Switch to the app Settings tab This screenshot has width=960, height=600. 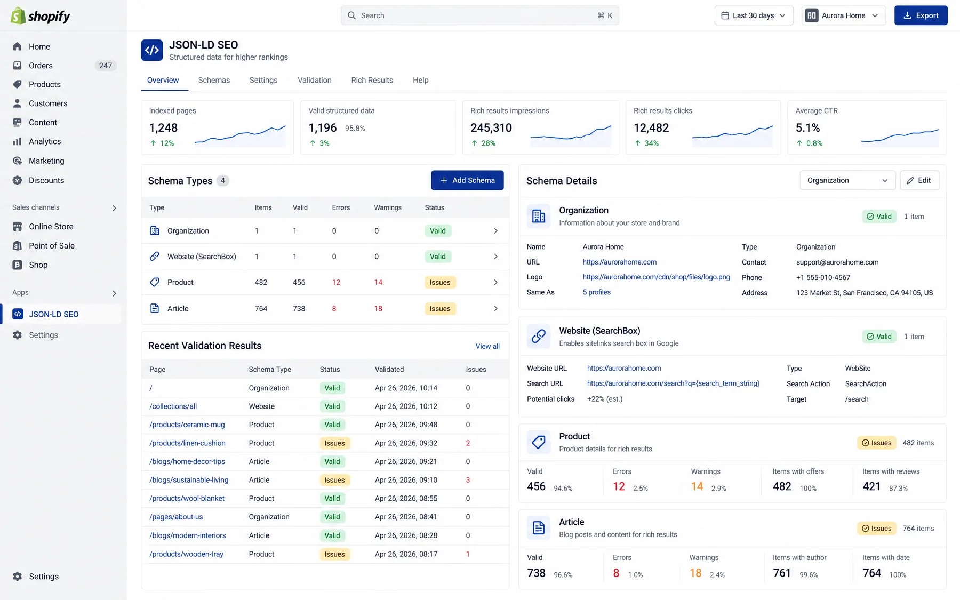pos(263,80)
